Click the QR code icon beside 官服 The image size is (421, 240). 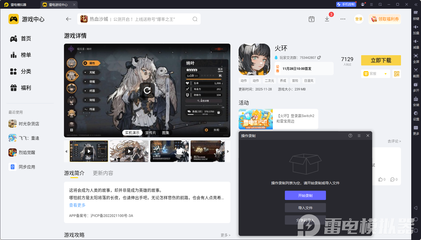coord(397,74)
